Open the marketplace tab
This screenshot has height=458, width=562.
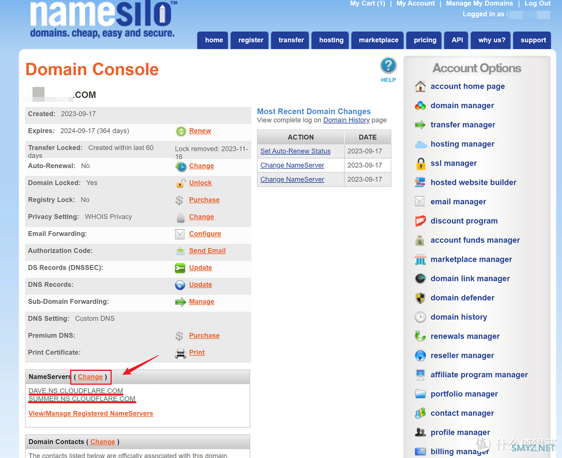pos(378,40)
